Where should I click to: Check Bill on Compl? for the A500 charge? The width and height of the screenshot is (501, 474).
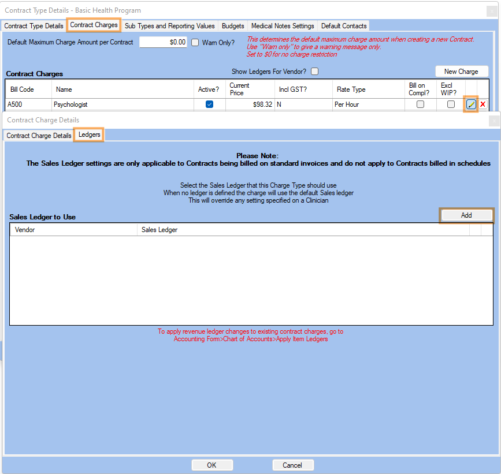coord(420,104)
